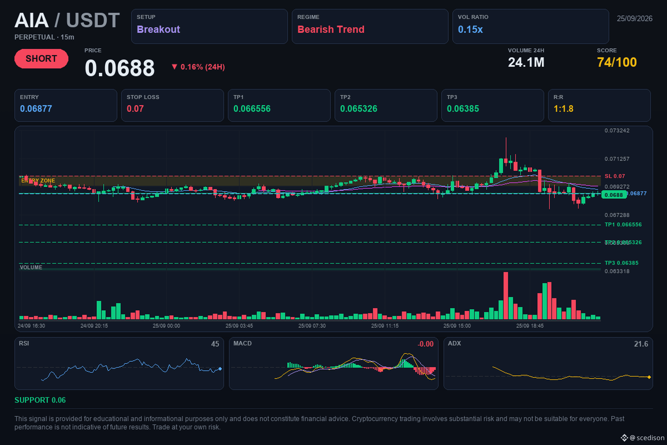Click the SL 0.07 chart label
The width and height of the screenshot is (667, 445).
615,176
